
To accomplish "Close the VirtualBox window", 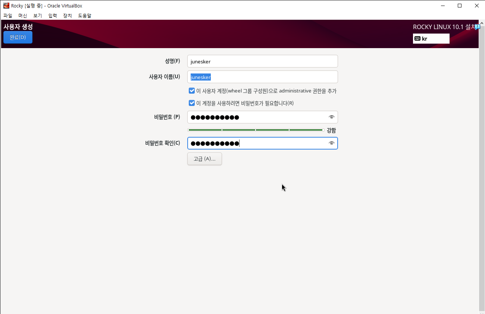I will (x=477, y=6).
